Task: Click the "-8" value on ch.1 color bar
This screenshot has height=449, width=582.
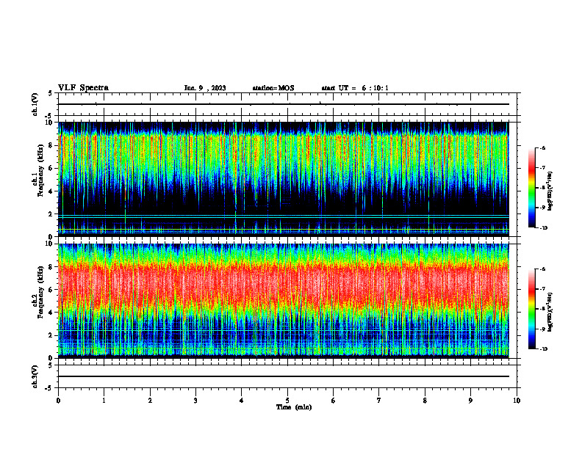Action: coord(542,188)
